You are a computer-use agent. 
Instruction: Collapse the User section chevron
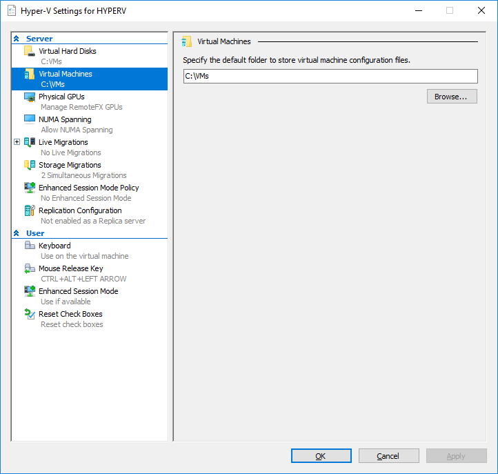(17, 233)
